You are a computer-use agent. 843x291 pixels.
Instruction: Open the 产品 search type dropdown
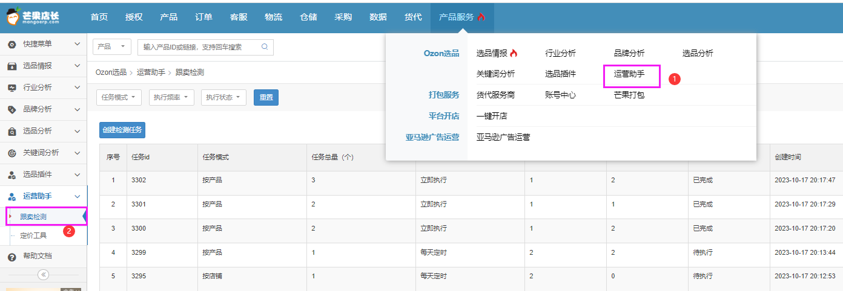point(112,46)
